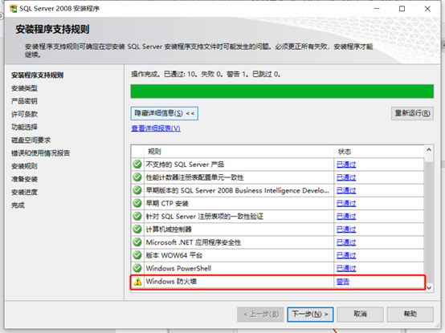Select 产品密钥 step in sidebar
The width and height of the screenshot is (445, 333).
pyautogui.click(x=24, y=101)
